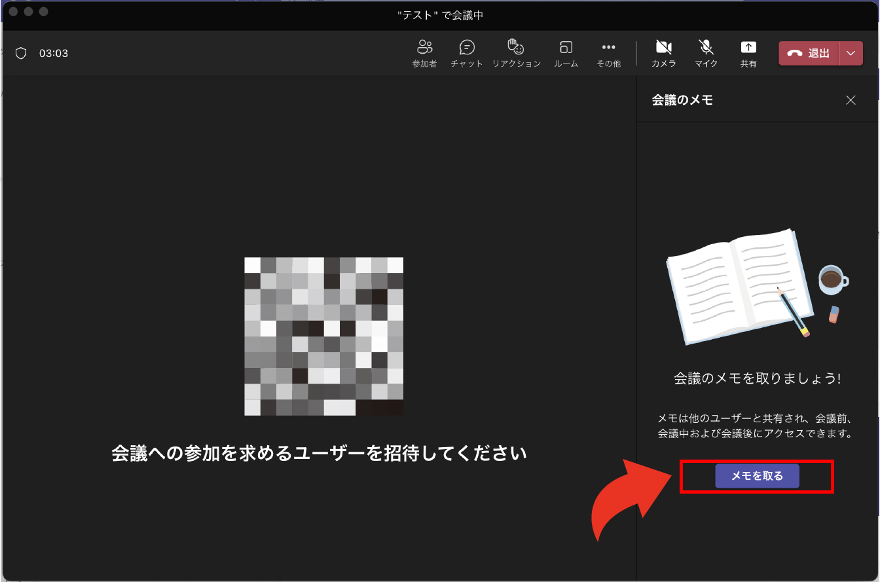
Task: Expand the その他 more options menu
Action: [608, 53]
